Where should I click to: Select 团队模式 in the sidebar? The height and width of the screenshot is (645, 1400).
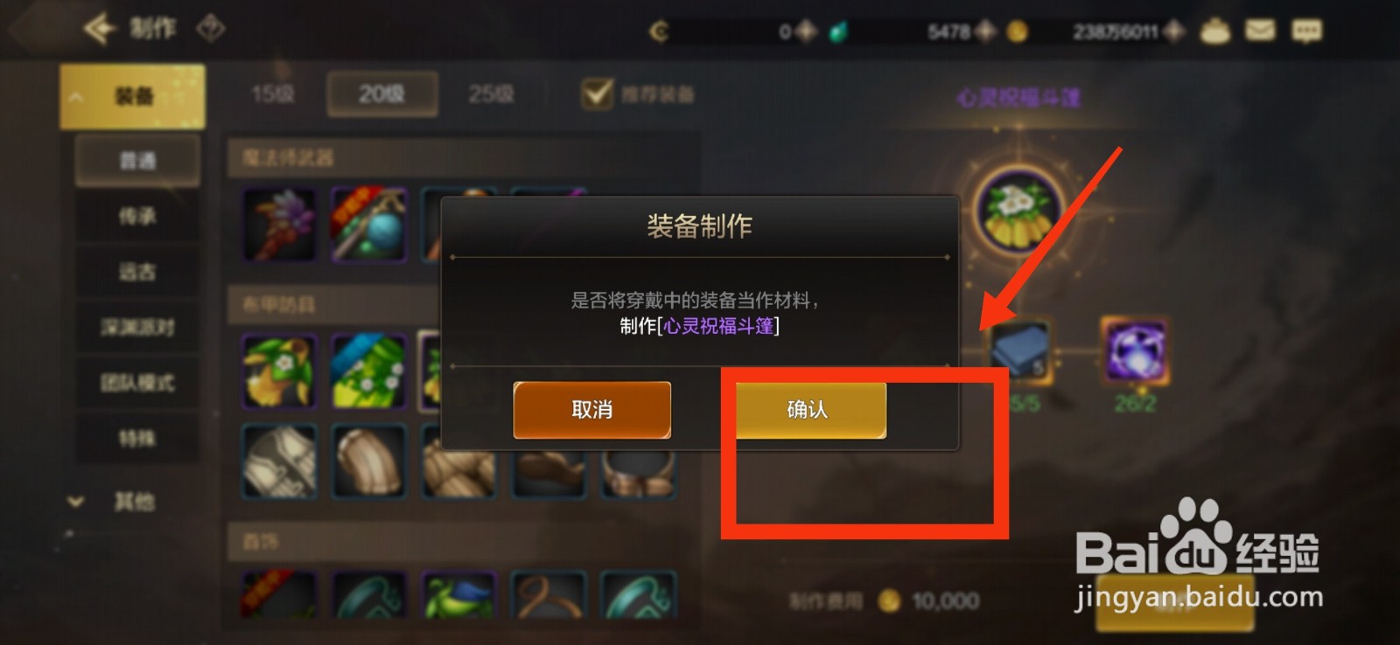(x=137, y=382)
